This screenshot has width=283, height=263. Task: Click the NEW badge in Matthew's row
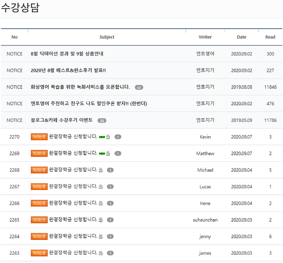coord(102,154)
